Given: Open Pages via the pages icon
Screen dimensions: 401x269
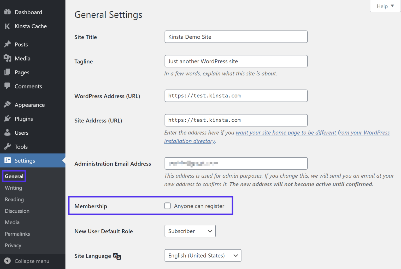Looking at the screenshot, I should [7, 72].
